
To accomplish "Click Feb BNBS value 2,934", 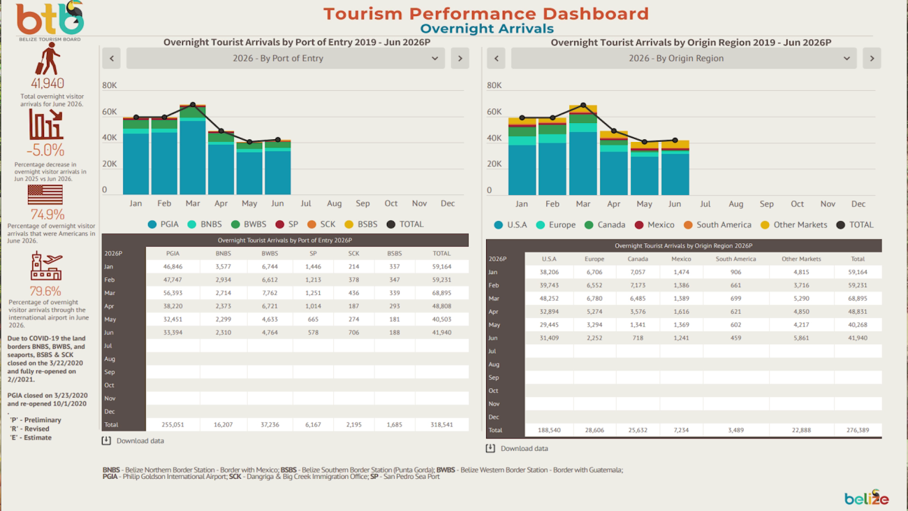I will 224,280.
